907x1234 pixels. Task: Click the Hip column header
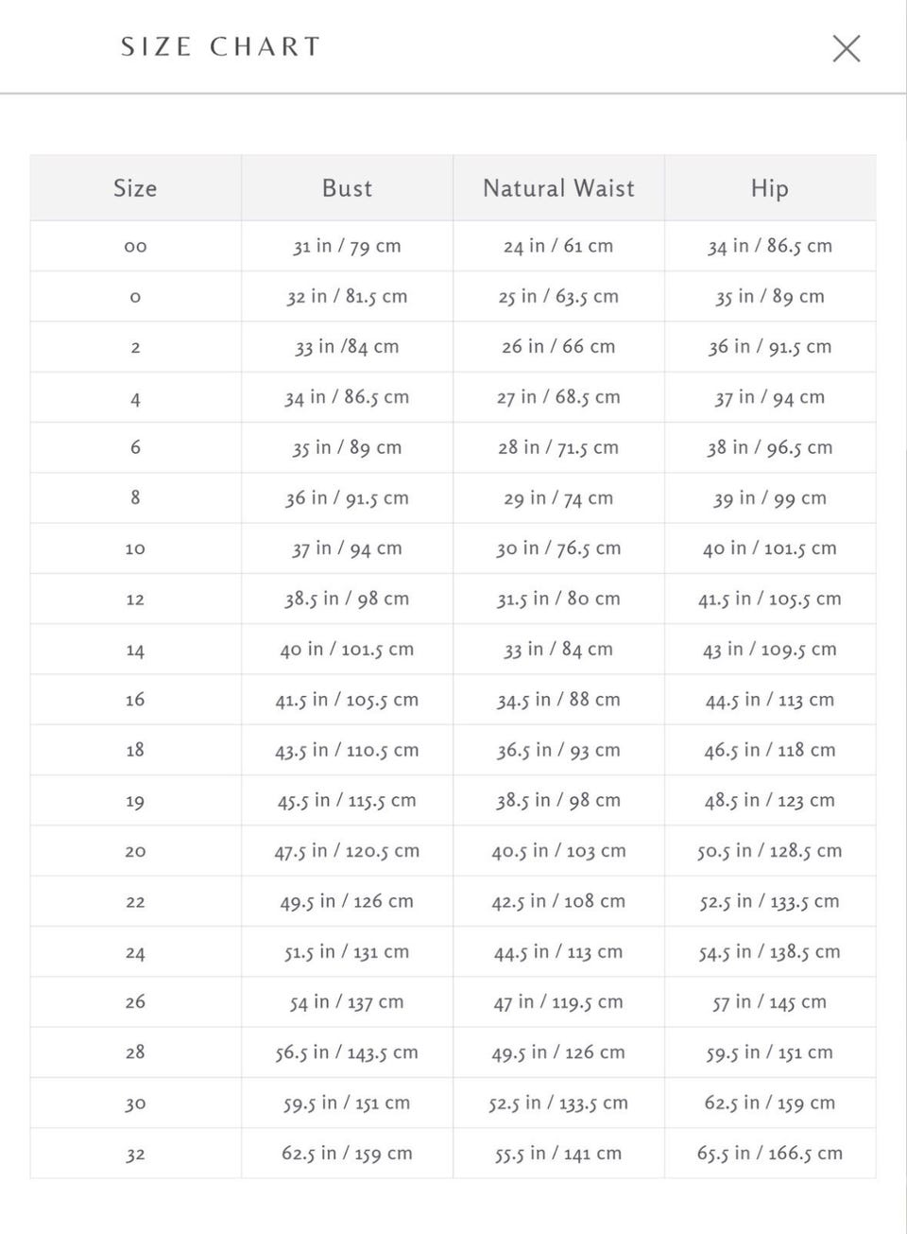769,188
